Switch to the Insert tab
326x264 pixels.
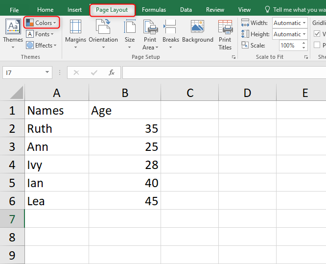74,10
